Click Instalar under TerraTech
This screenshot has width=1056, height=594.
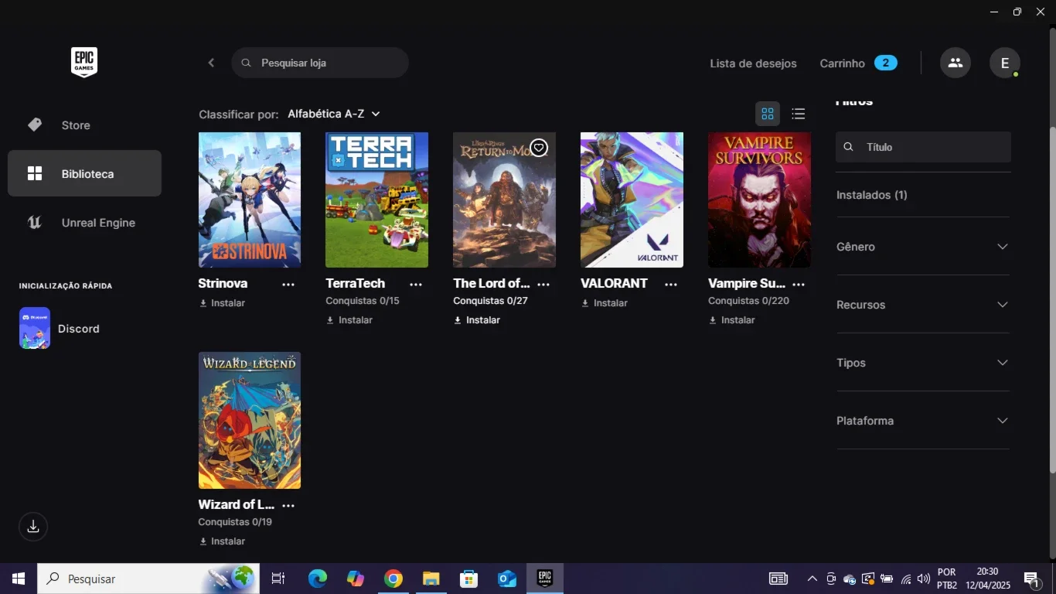pyautogui.click(x=349, y=320)
